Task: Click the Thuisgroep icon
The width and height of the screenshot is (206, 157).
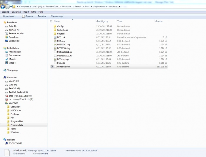Action: tap(5, 70)
